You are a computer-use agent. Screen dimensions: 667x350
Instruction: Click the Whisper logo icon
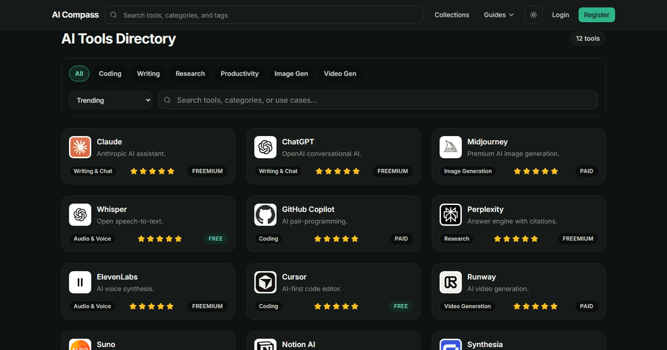coord(80,215)
